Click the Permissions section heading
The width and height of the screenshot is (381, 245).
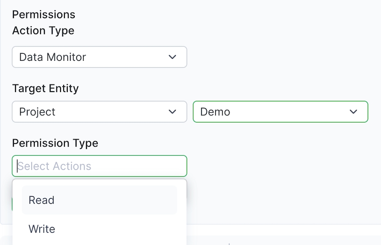click(43, 15)
